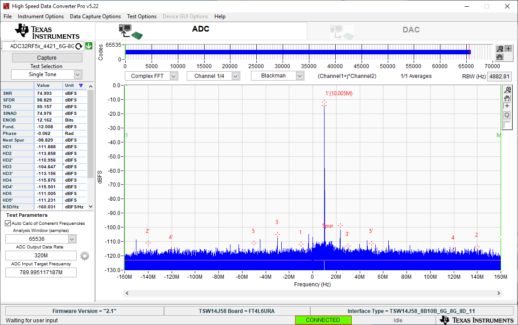The image size is (518, 325).
Task: Select the zoom tool on the FFT plot palette
Action: (x=507, y=90)
